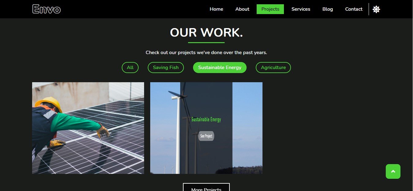Filter projects by Agriculture
This screenshot has height=191, width=413.
[273, 68]
